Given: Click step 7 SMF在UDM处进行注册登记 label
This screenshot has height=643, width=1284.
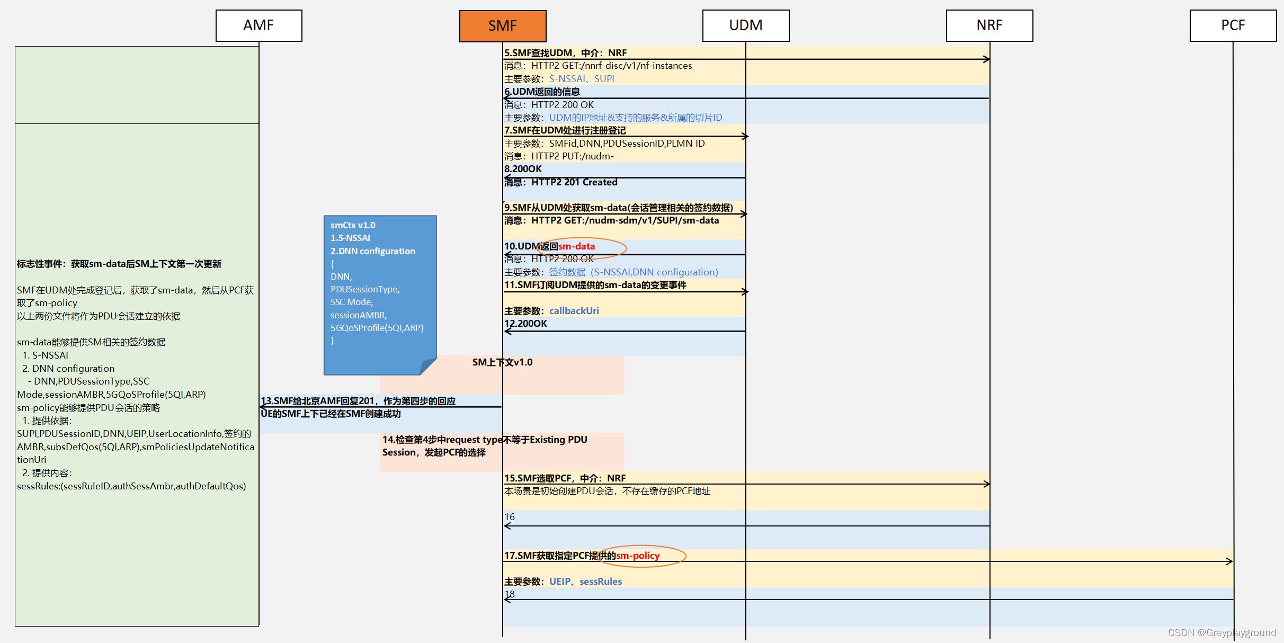Looking at the screenshot, I should point(565,130).
